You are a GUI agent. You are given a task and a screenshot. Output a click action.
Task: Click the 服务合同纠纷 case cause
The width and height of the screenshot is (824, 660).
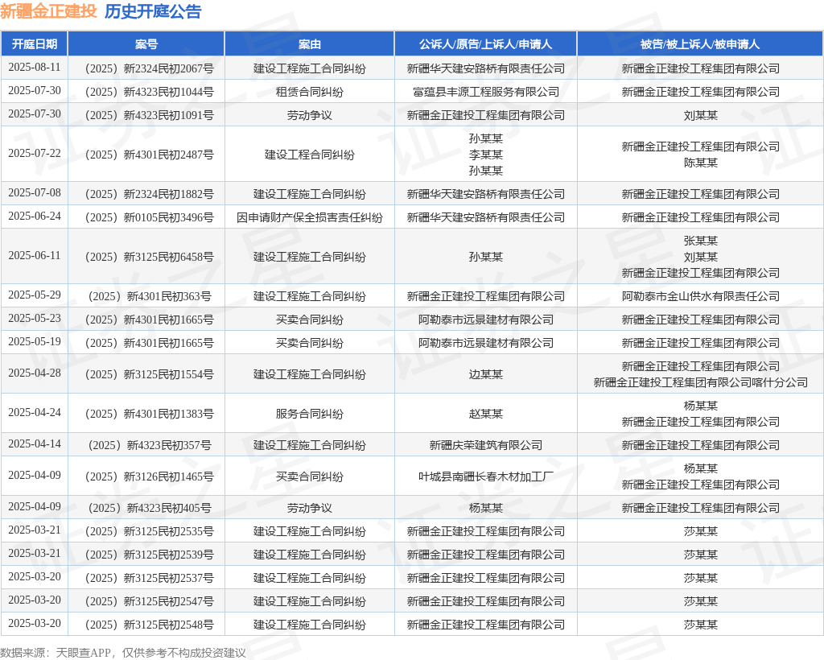coord(310,414)
